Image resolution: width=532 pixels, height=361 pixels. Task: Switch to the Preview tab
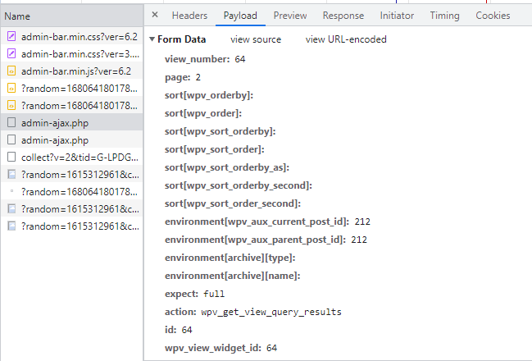pos(290,16)
